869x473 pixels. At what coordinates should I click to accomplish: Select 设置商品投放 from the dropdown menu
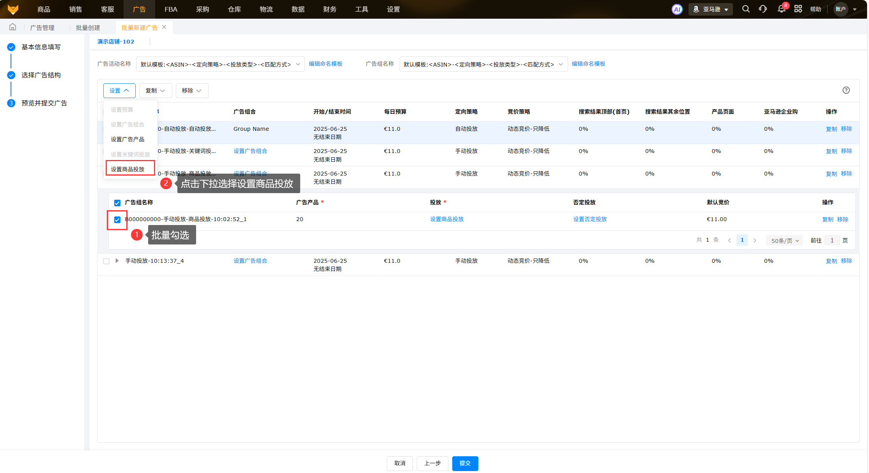click(128, 169)
